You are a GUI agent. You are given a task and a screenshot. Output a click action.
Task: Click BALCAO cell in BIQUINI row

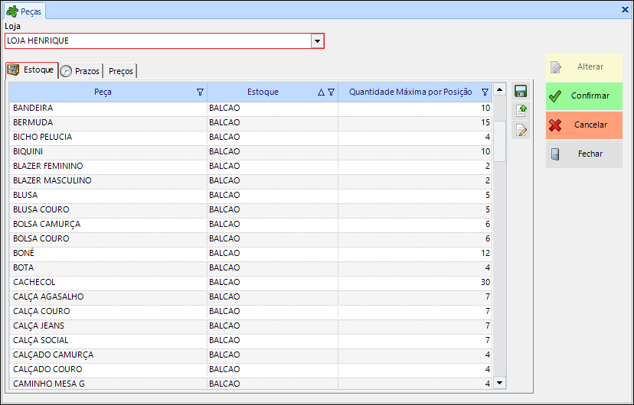tap(273, 151)
